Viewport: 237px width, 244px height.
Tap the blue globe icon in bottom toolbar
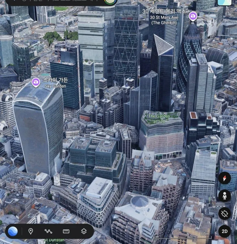[13, 231]
